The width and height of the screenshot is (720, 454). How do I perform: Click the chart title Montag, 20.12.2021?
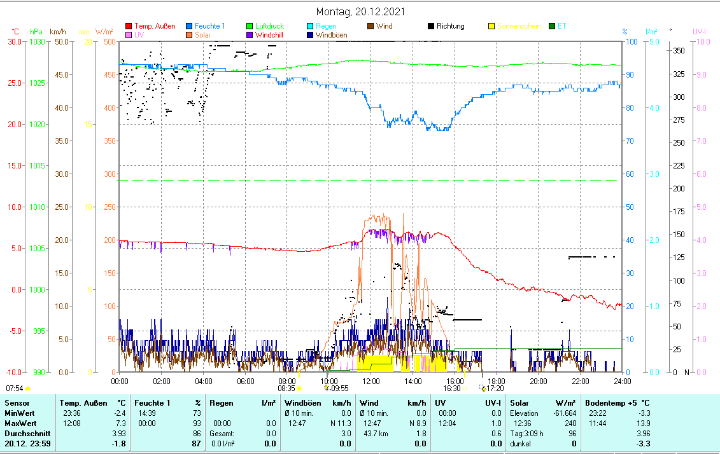click(x=360, y=12)
